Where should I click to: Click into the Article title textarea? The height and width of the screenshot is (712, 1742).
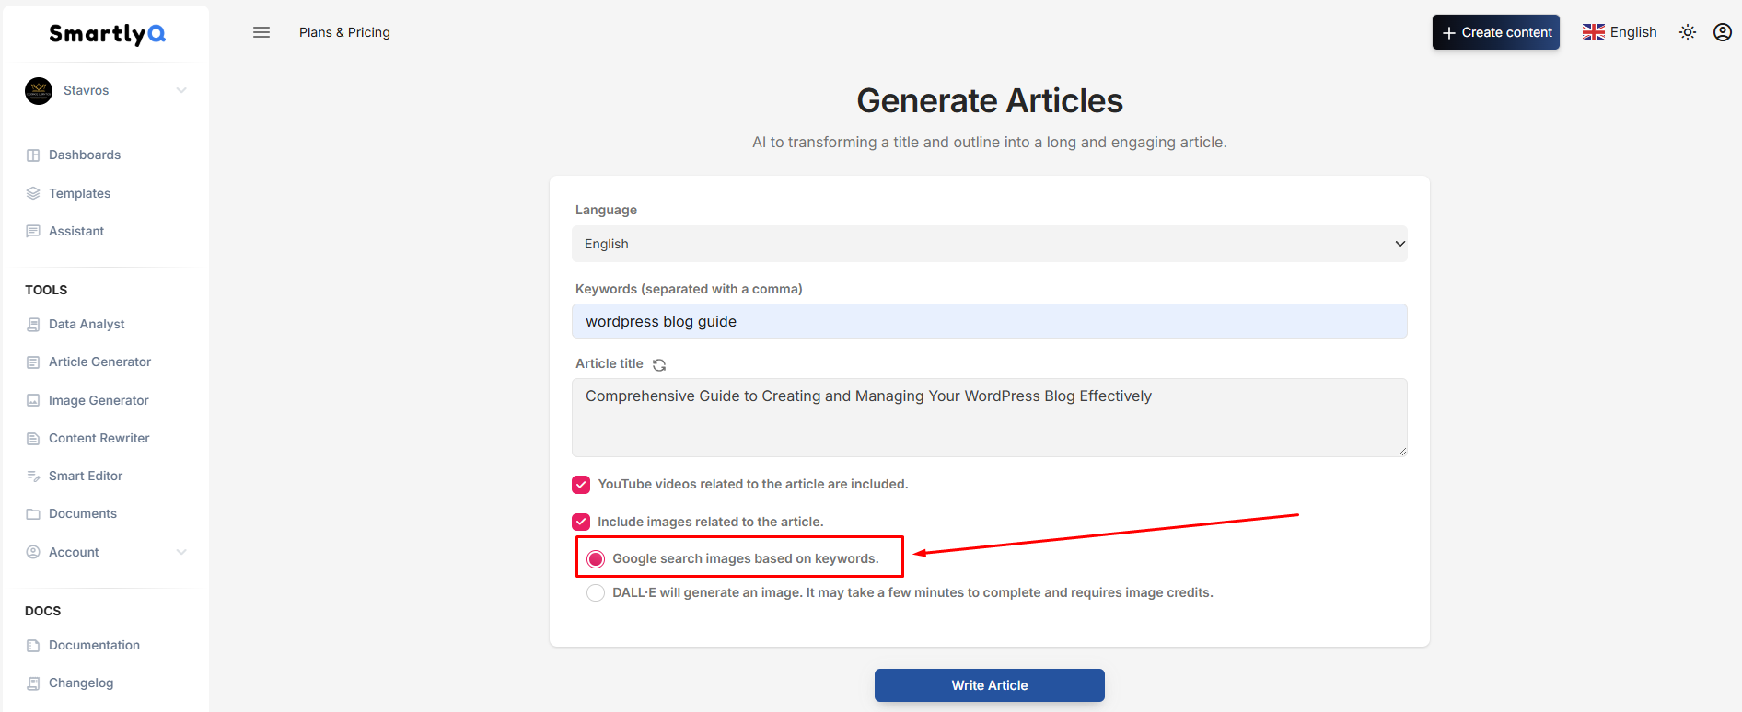pos(990,418)
